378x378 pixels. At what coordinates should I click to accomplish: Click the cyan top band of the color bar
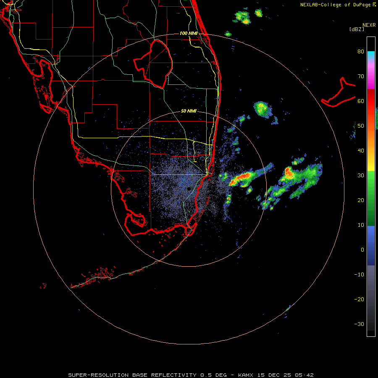pos(371,55)
